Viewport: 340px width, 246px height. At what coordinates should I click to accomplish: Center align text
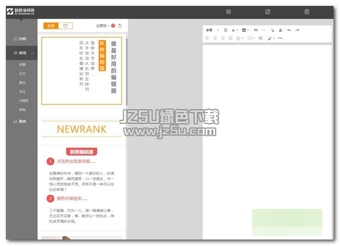click(x=215, y=38)
